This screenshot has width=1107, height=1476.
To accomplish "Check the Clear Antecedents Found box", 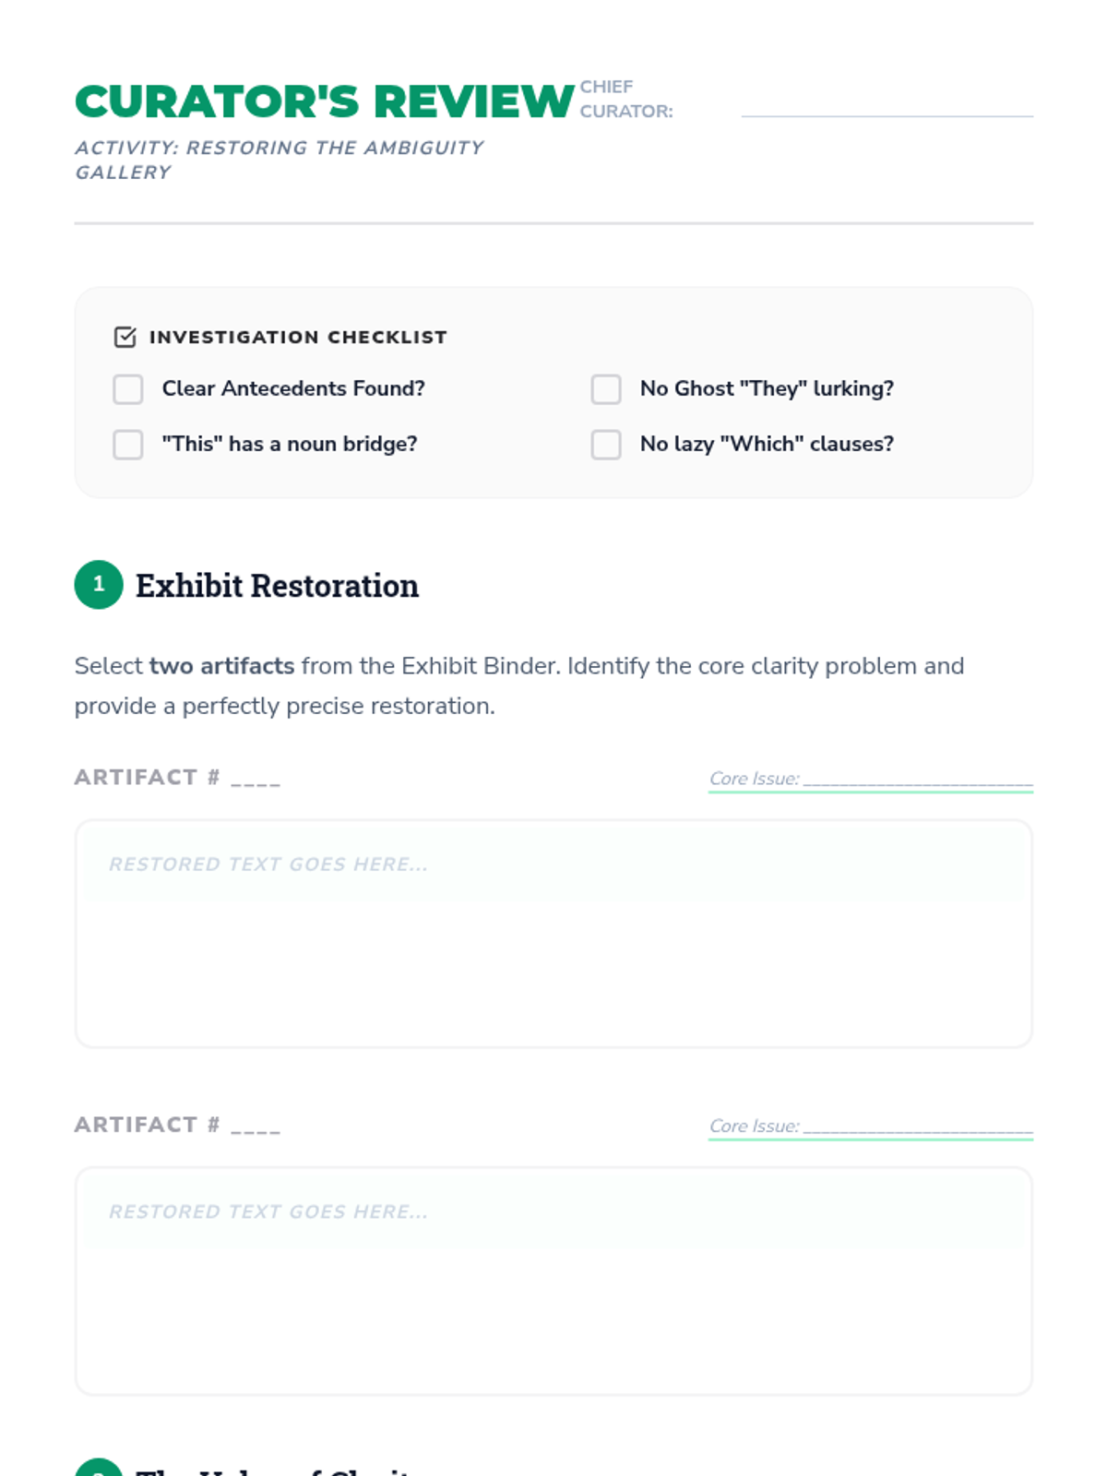I will (128, 389).
